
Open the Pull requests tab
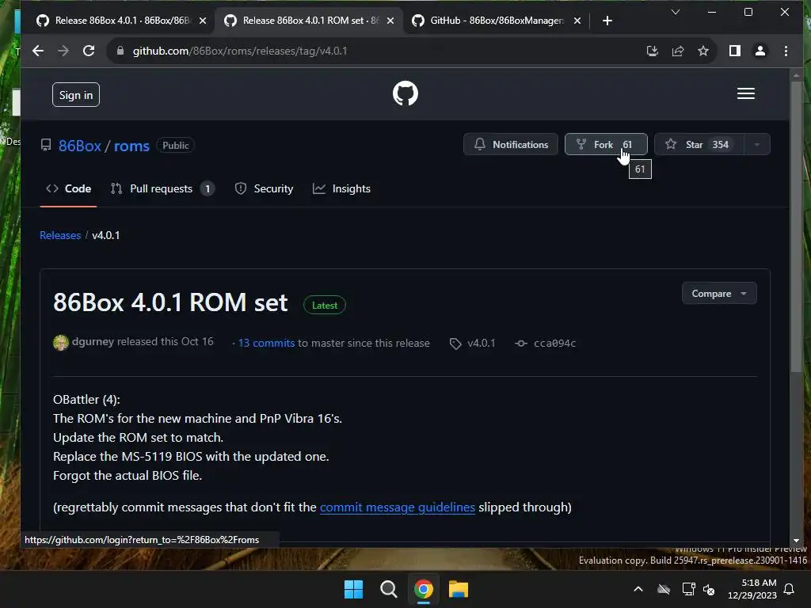point(162,188)
